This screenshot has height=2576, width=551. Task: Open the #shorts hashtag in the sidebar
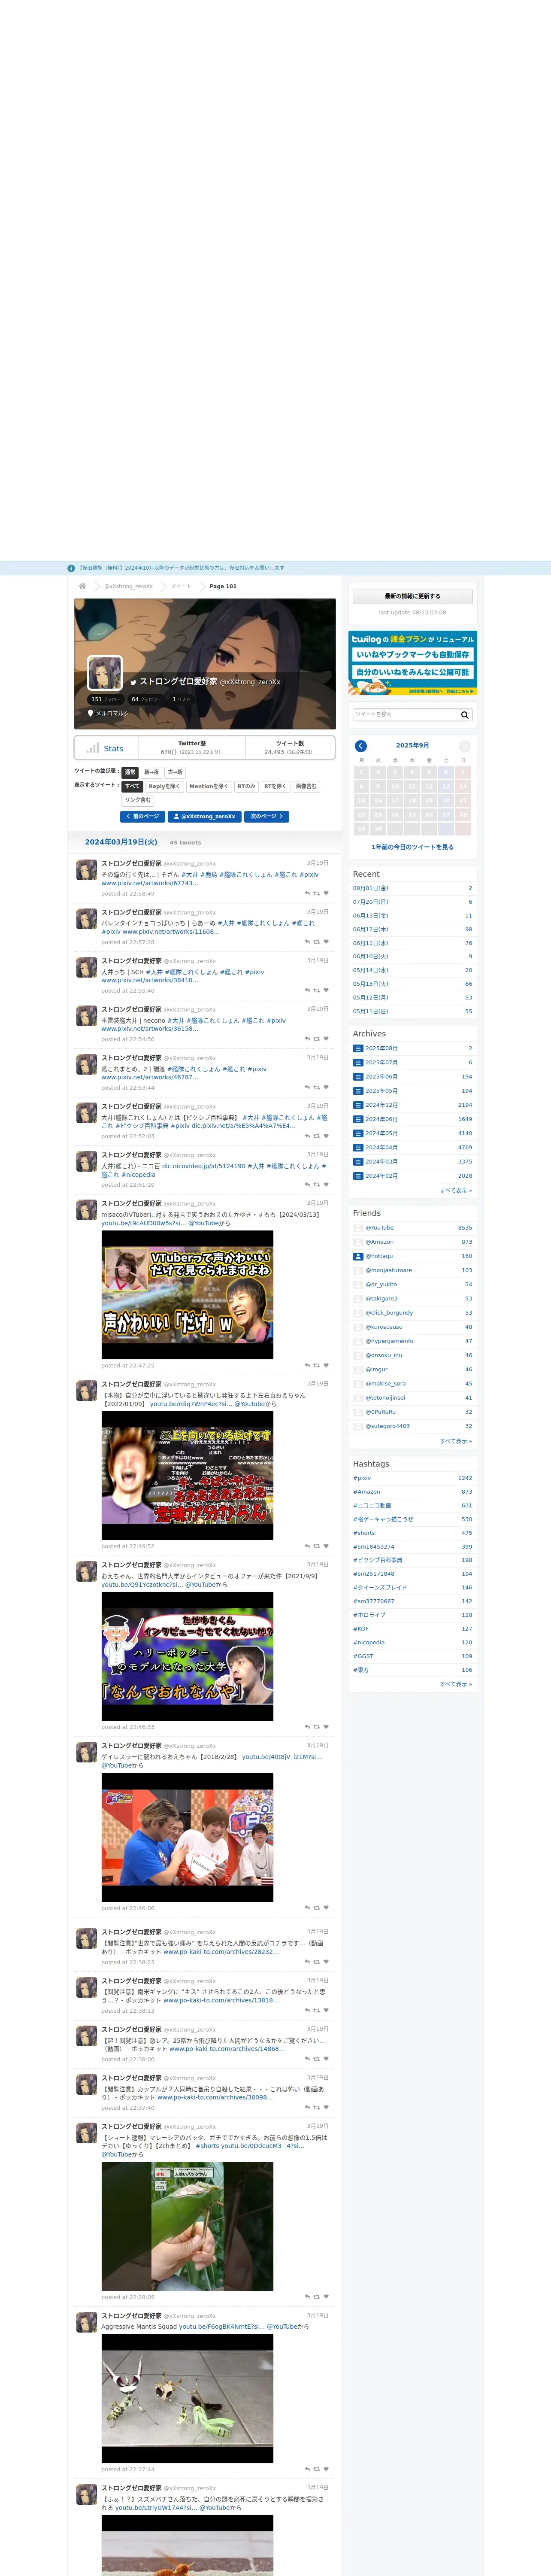tap(364, 1533)
